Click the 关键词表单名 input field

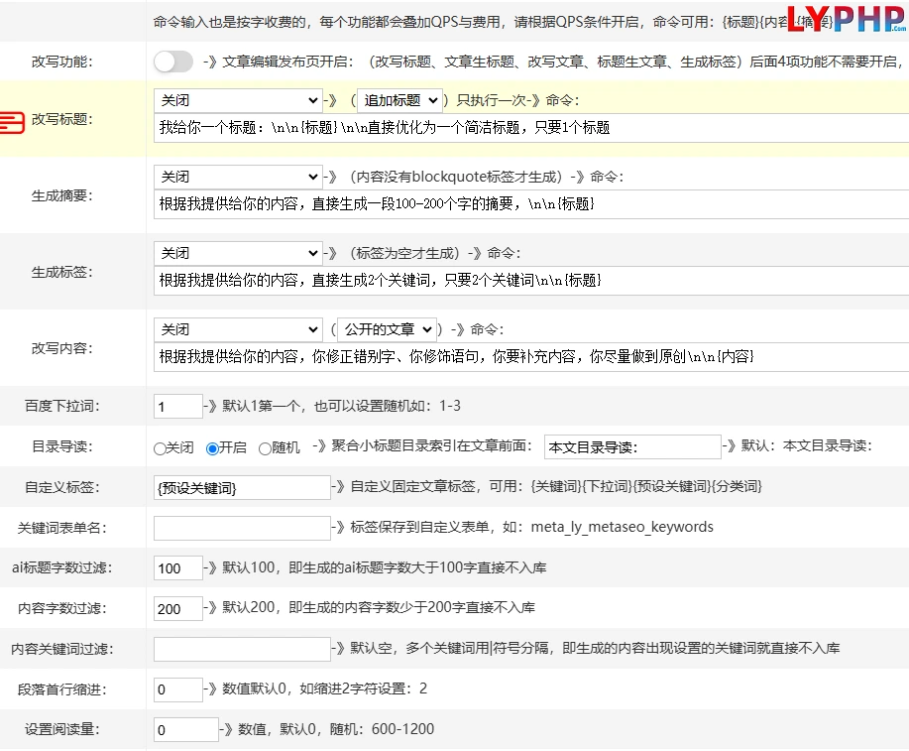pyautogui.click(x=242, y=528)
